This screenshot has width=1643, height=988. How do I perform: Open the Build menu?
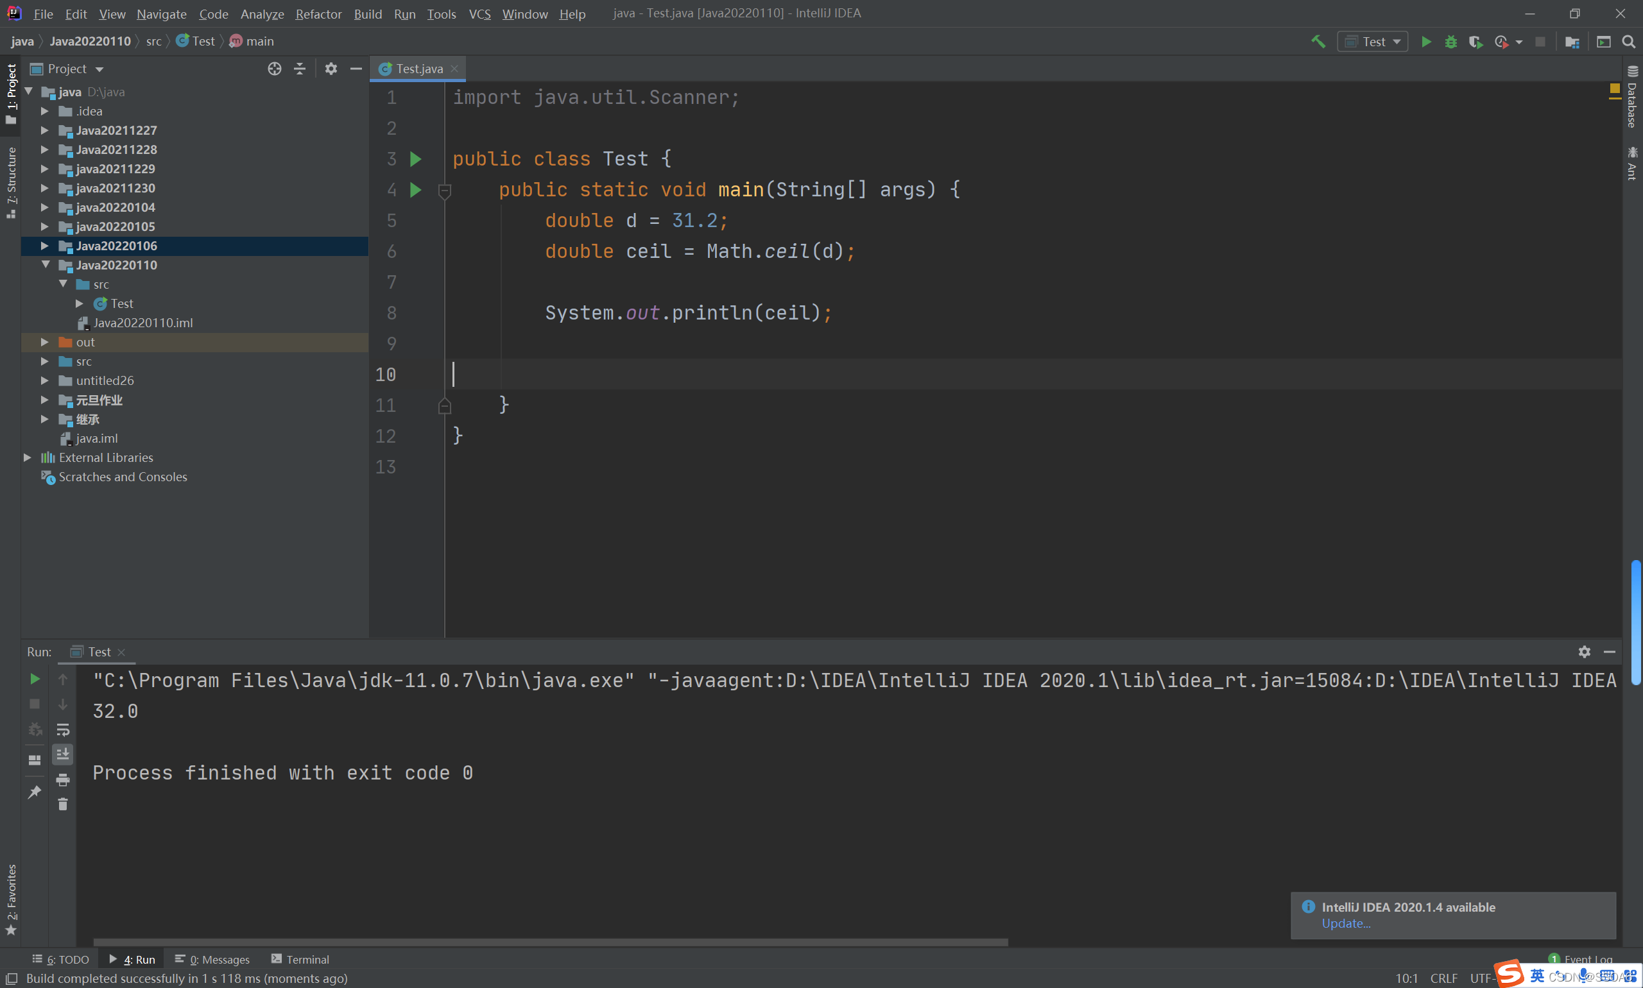(368, 13)
